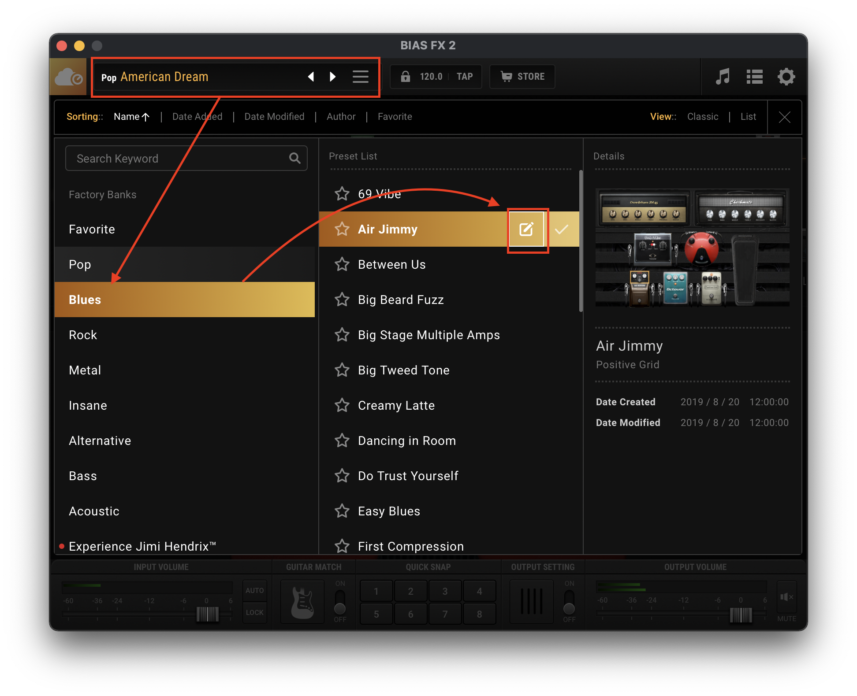Edit the Air Jimmy preset

[526, 229]
